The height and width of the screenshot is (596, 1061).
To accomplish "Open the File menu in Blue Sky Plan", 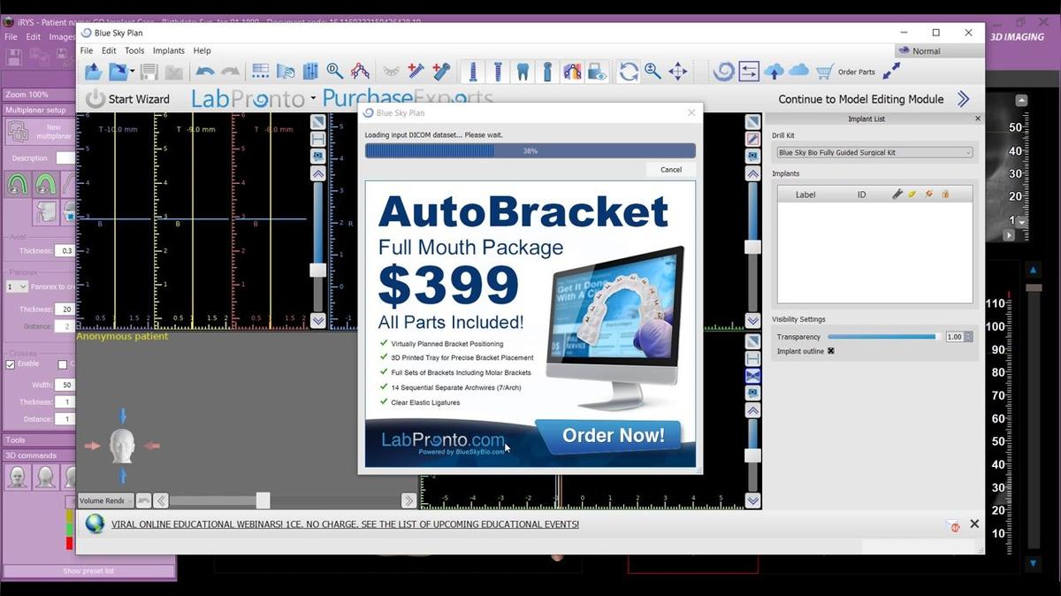I will tap(87, 50).
